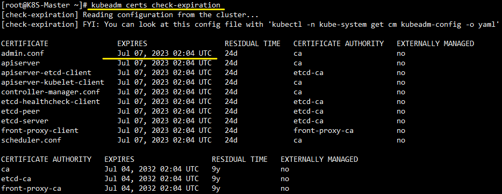
Task: Click the 'ca' name in the lower table
Action: coord(5,169)
